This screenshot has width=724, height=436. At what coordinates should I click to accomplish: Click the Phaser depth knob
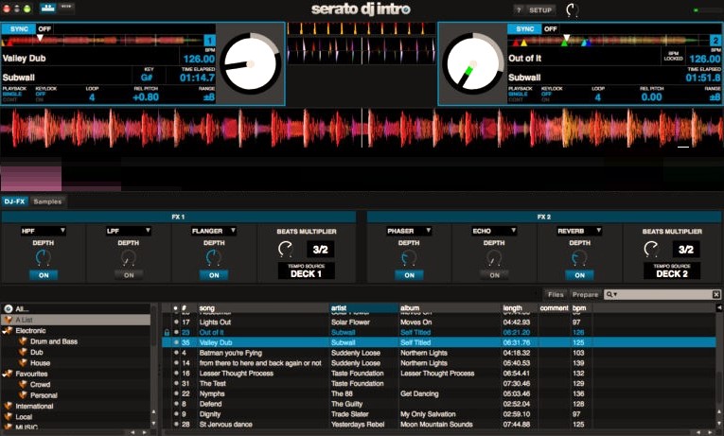point(409,257)
